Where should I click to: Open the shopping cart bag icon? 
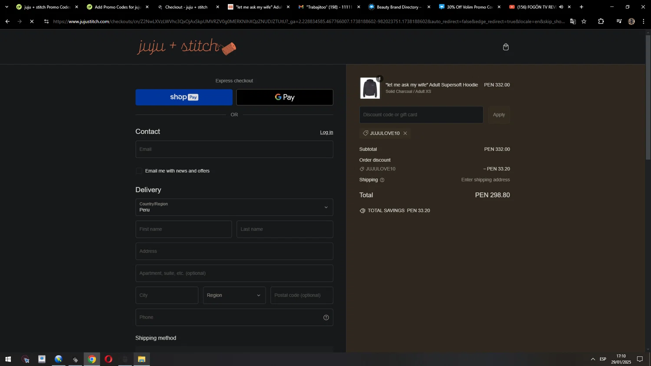506,47
